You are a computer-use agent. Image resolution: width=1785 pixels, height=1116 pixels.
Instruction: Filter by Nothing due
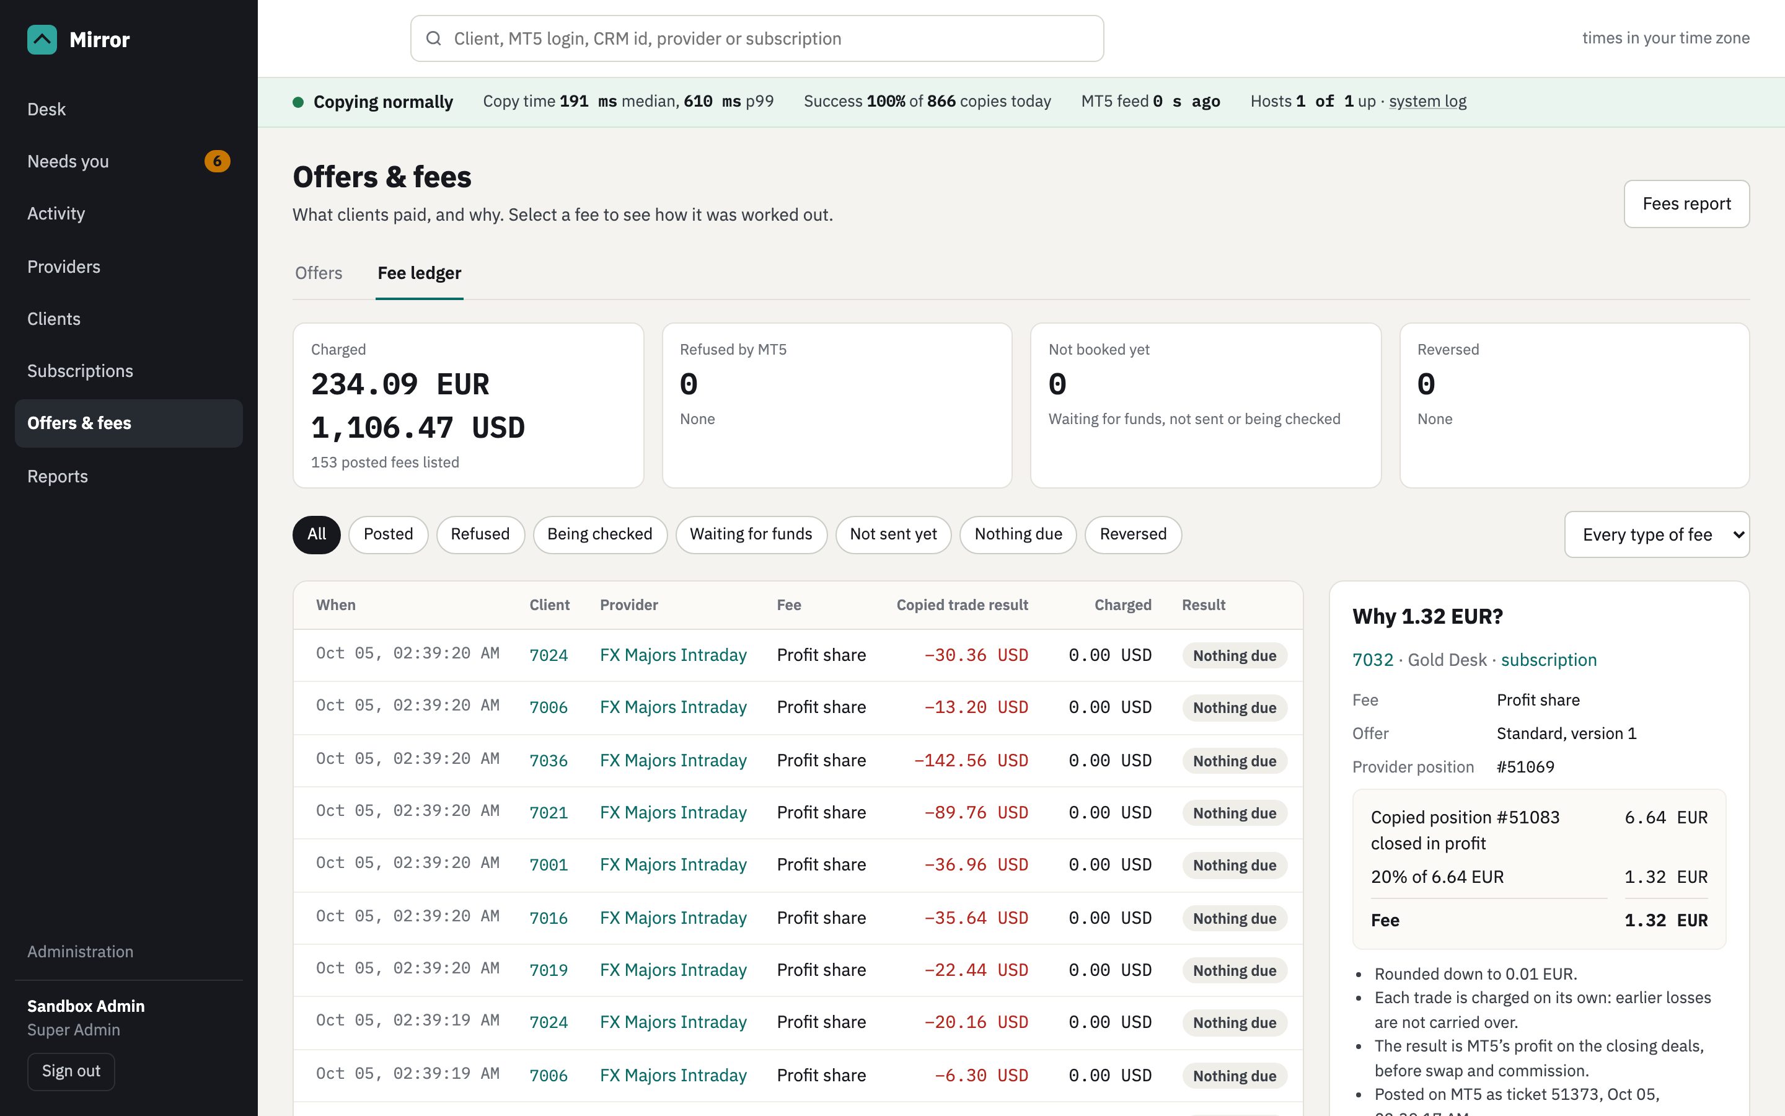(1018, 534)
